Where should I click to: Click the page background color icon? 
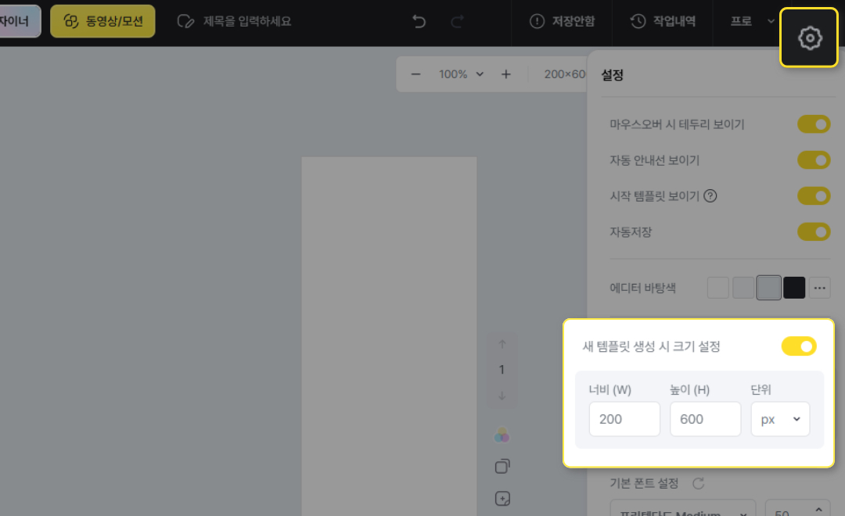(x=502, y=435)
